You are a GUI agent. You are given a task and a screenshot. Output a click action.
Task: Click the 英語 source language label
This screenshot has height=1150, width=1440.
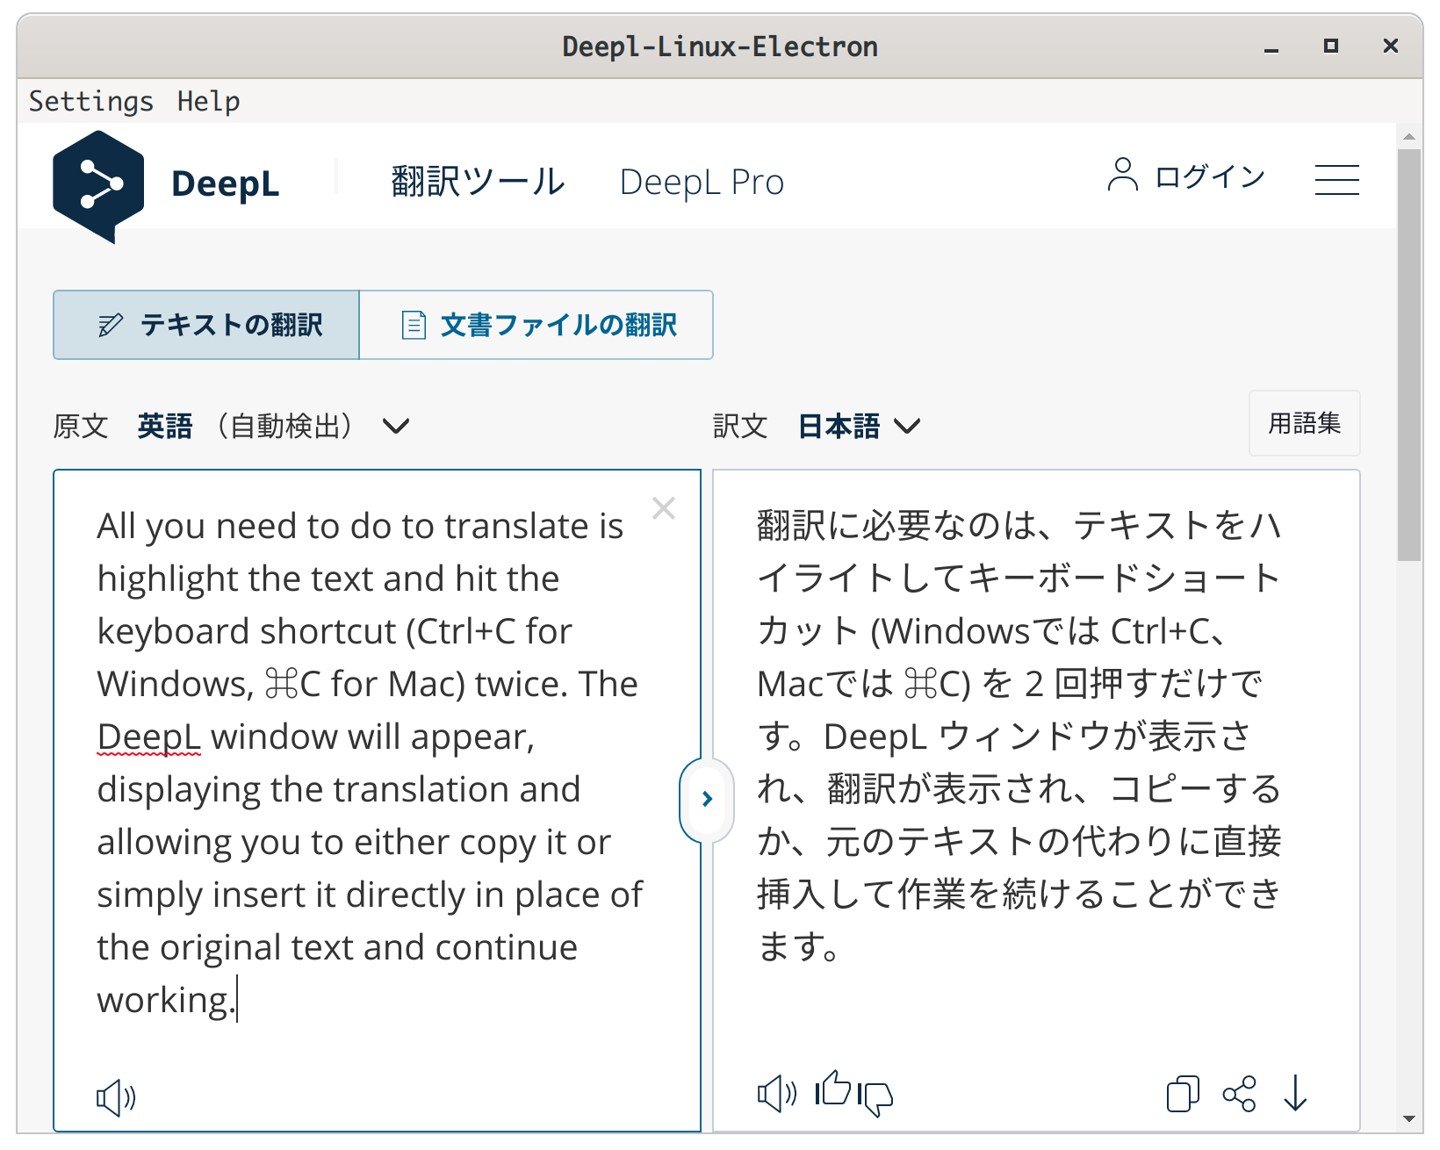[x=165, y=427]
